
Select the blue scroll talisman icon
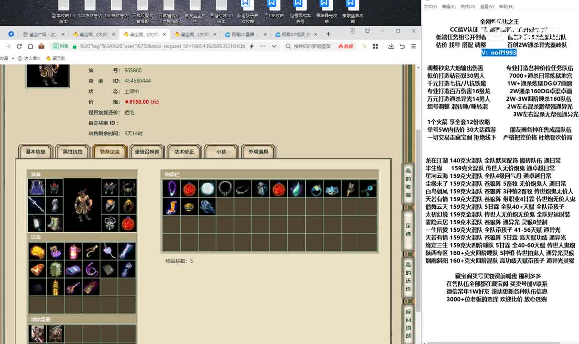[73, 269]
